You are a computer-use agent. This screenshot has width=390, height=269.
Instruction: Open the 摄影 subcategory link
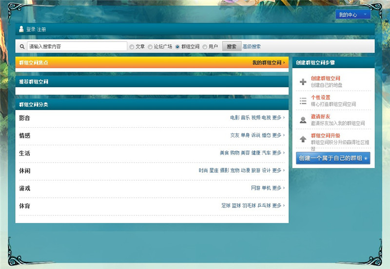pyautogui.click(x=224, y=171)
